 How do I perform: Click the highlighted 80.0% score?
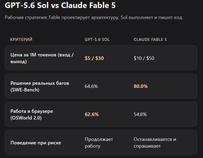141,86
